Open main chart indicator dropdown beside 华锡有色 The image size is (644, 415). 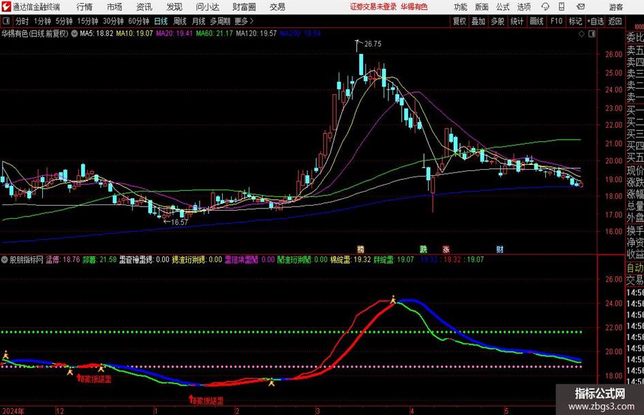pos(74,33)
